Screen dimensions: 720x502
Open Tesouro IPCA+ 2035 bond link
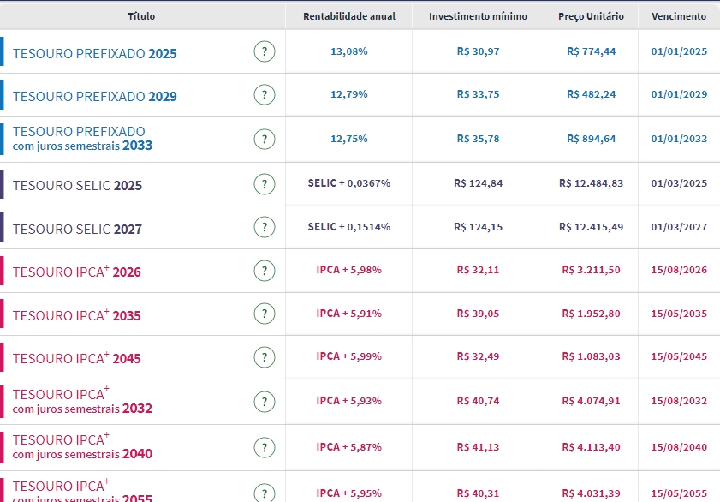(x=76, y=315)
